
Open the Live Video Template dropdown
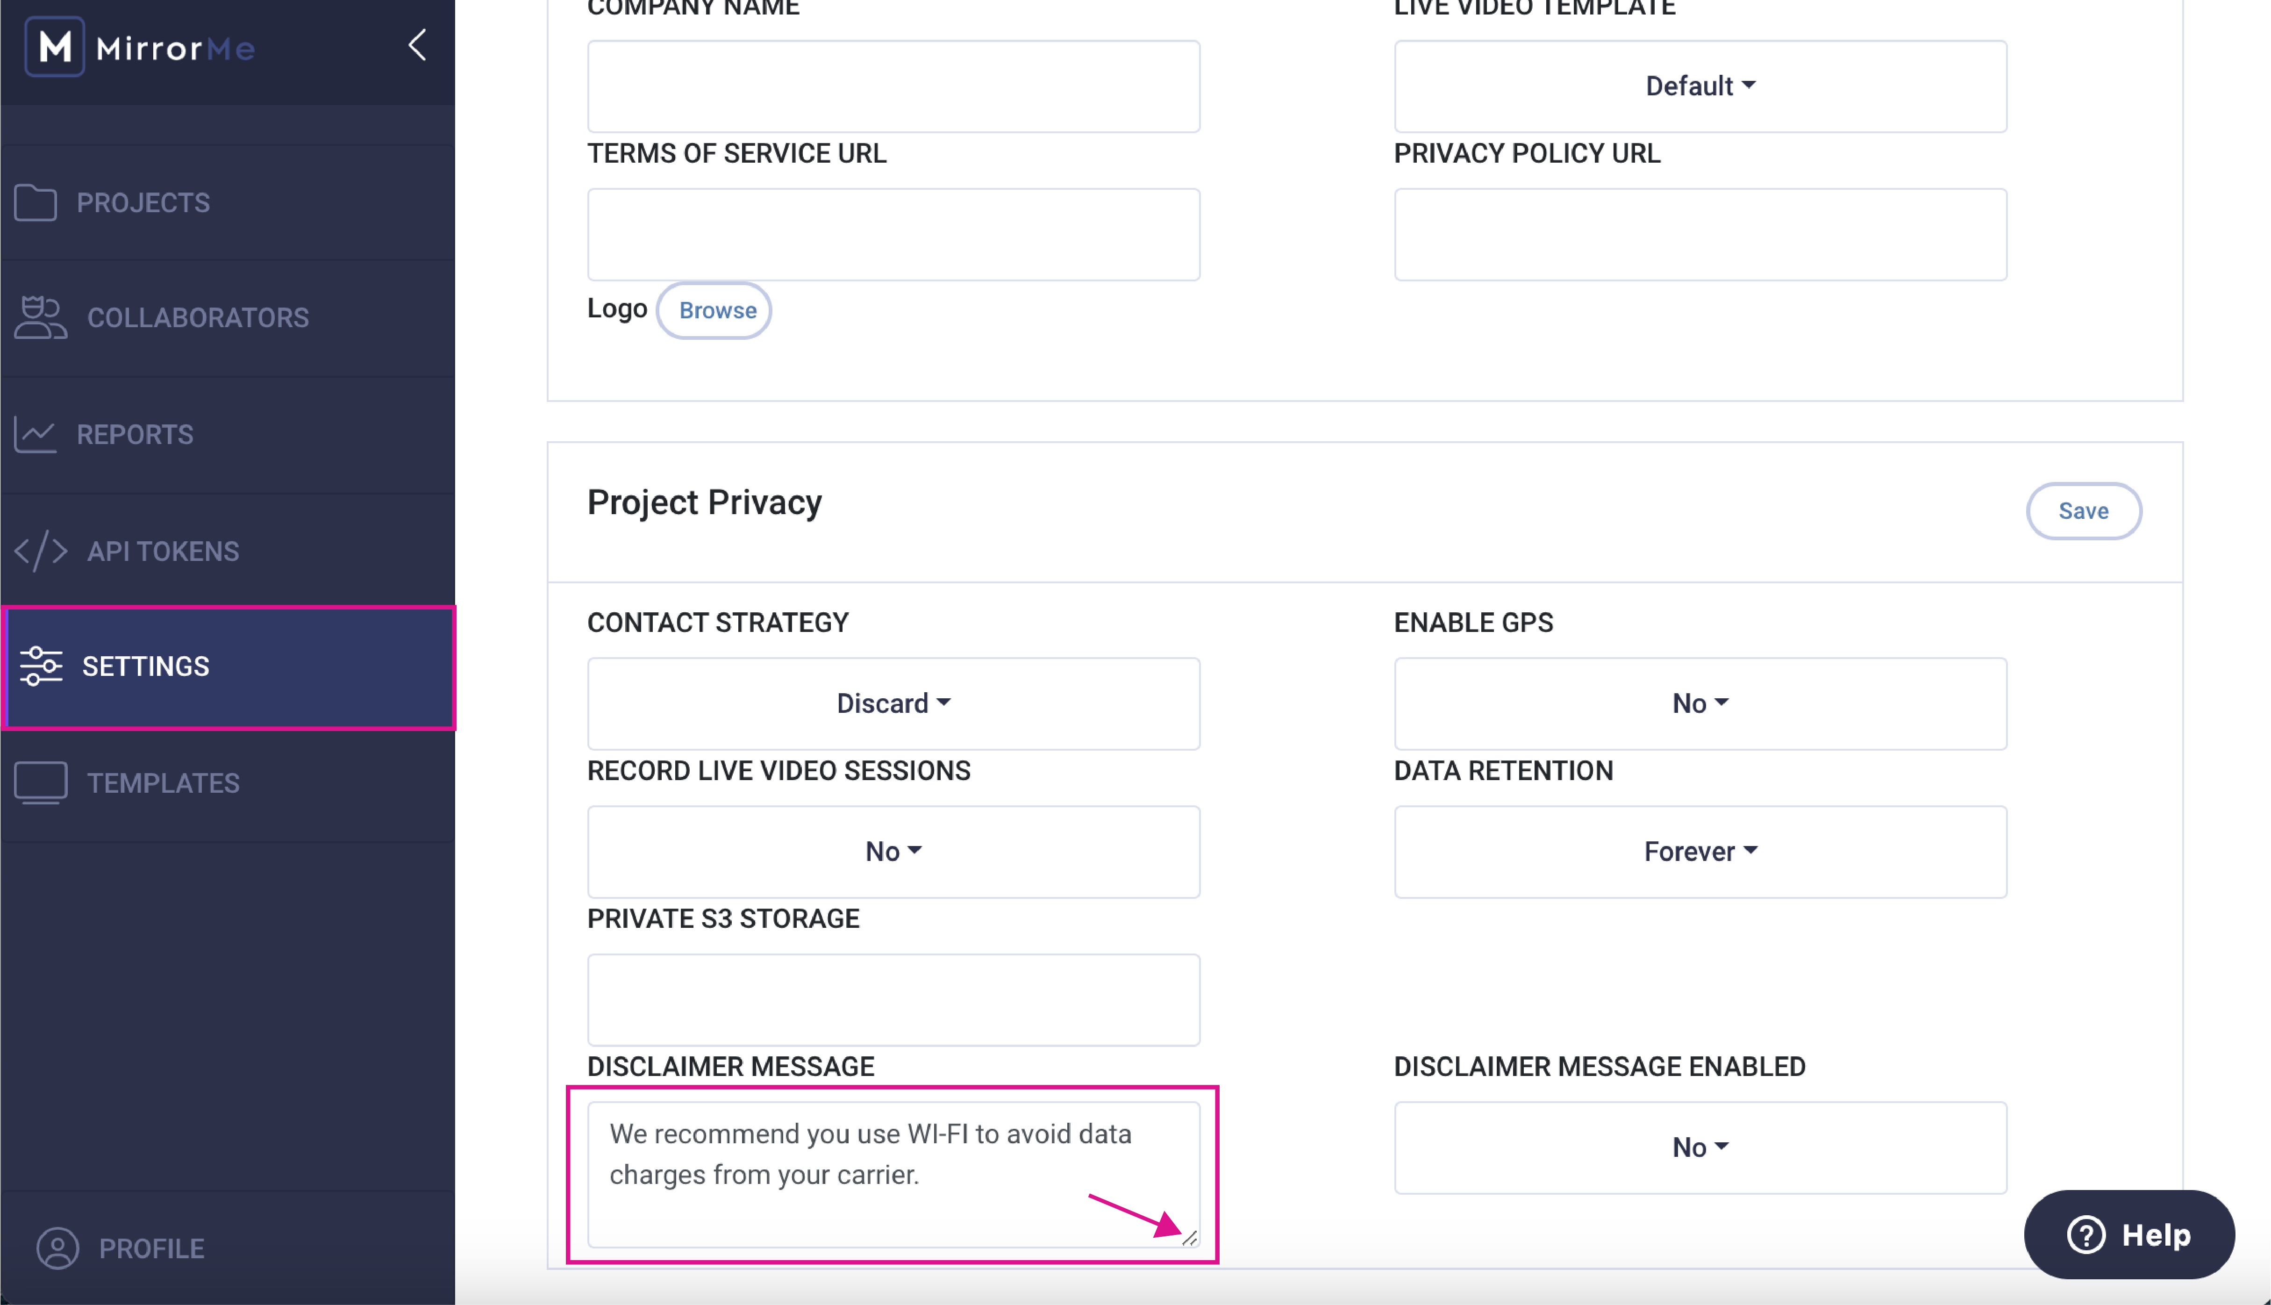click(1699, 85)
